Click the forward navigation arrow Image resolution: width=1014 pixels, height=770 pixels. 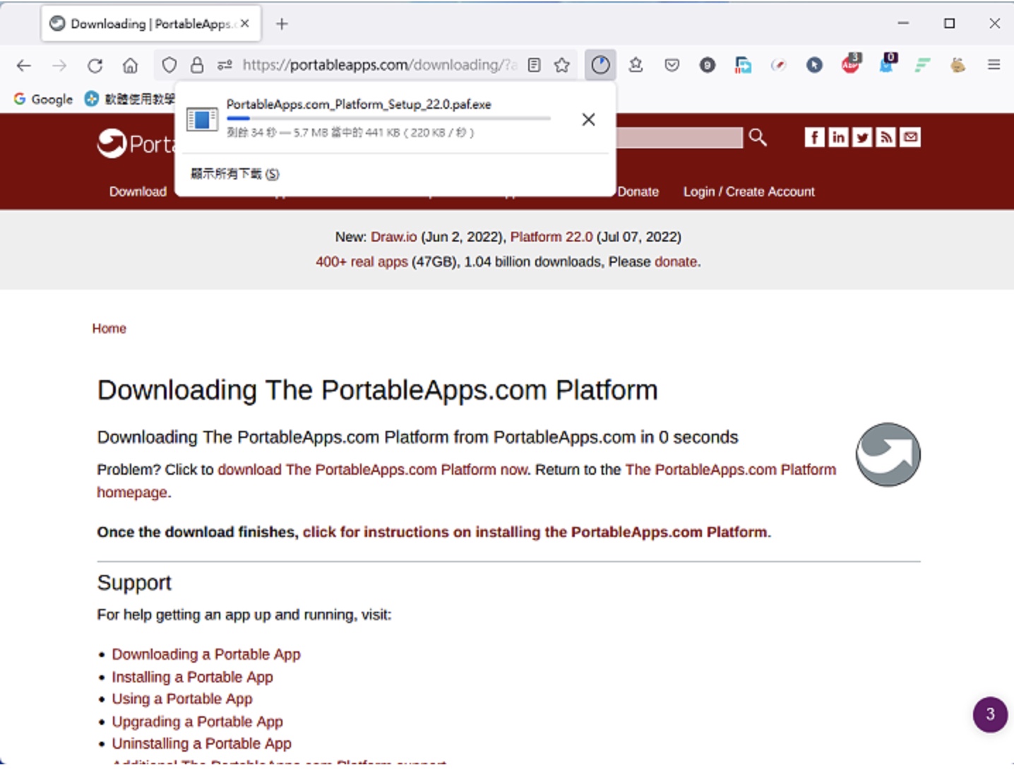point(59,66)
